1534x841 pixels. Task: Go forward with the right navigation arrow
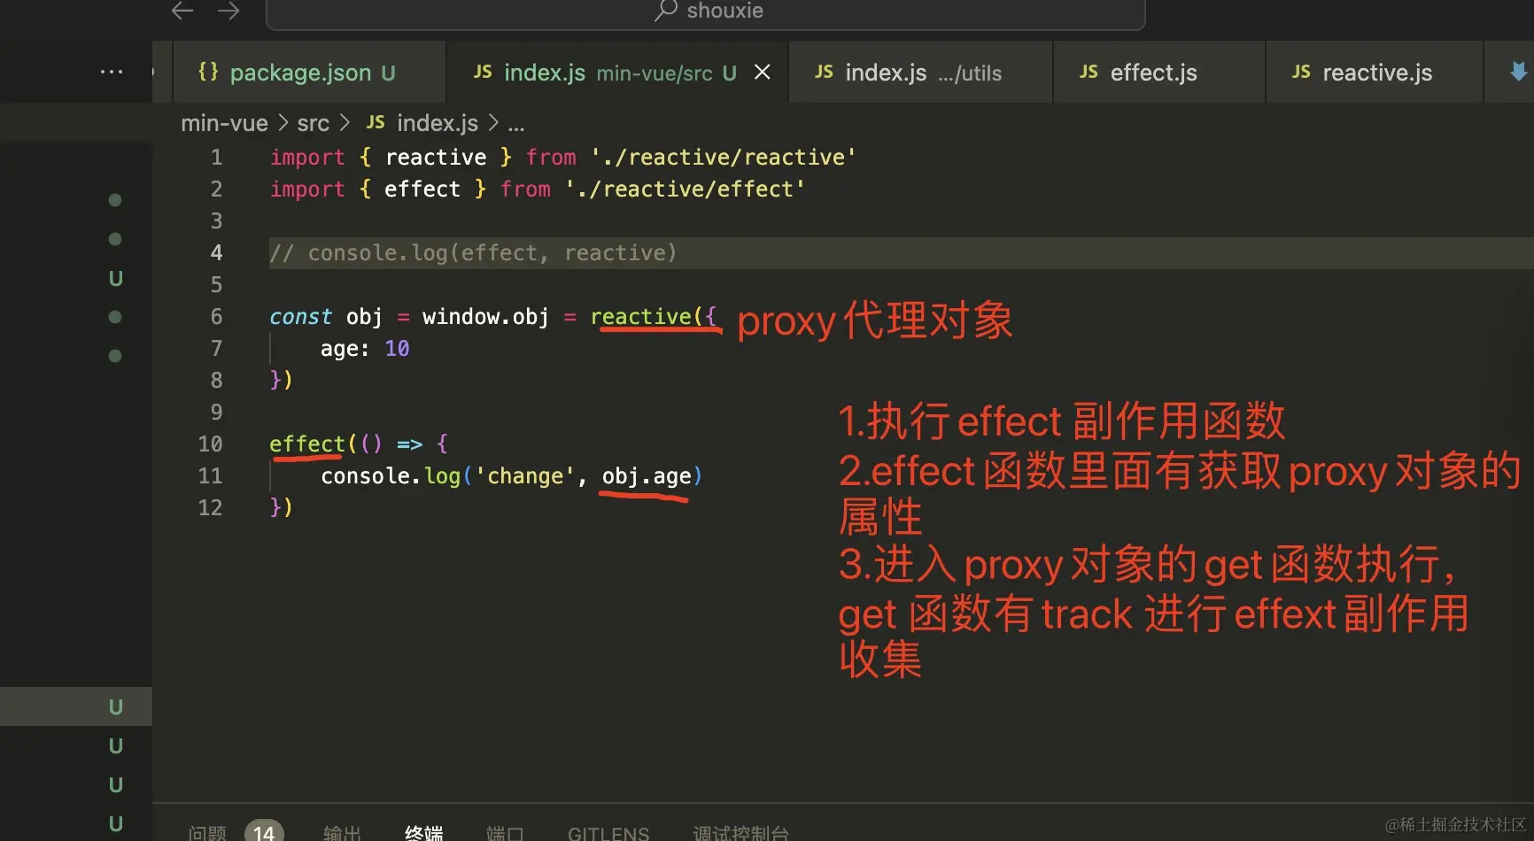pos(229,11)
